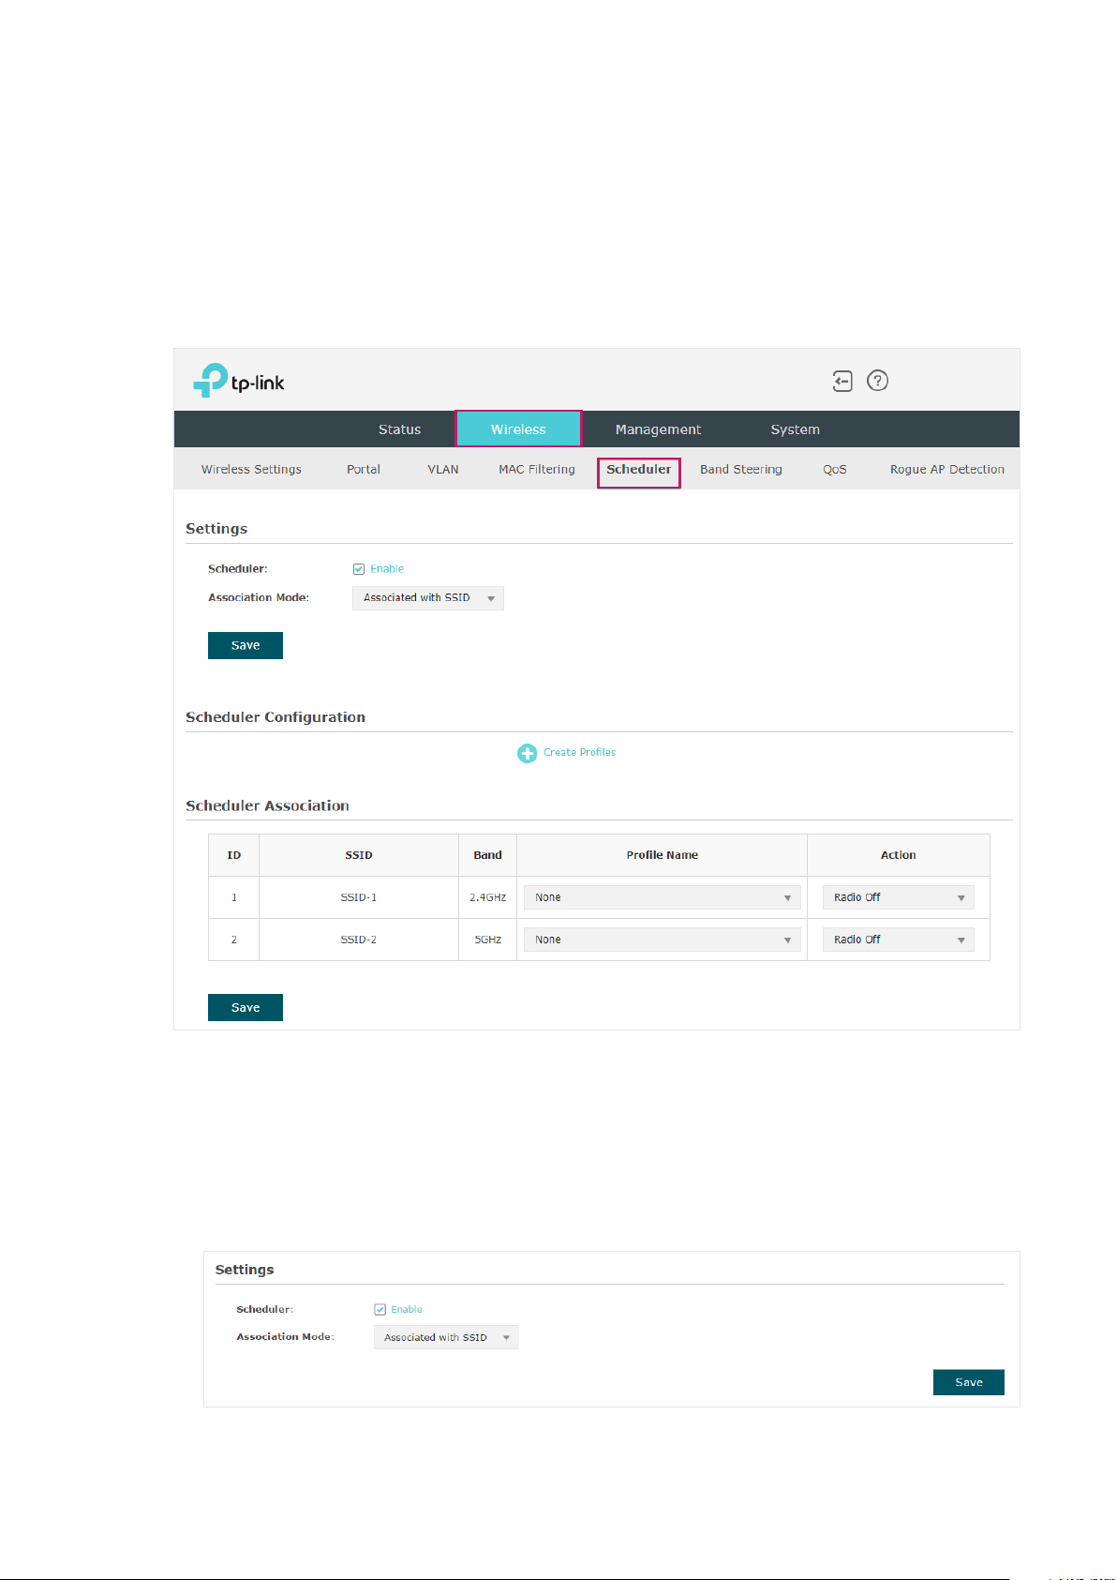Click the logout icon in header
The image size is (1117, 1580).
pos(842,381)
